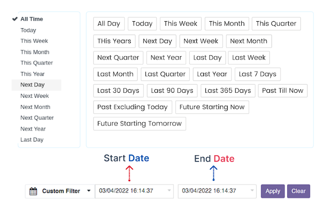The image size is (330, 211).
Task: Expand the start date picker dropdown
Action: pyautogui.click(x=168, y=191)
